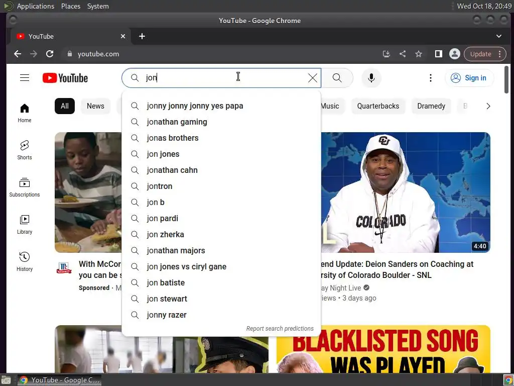This screenshot has height=386, width=514.
Task: Click the install app icon in the address bar
Action: tap(387, 54)
